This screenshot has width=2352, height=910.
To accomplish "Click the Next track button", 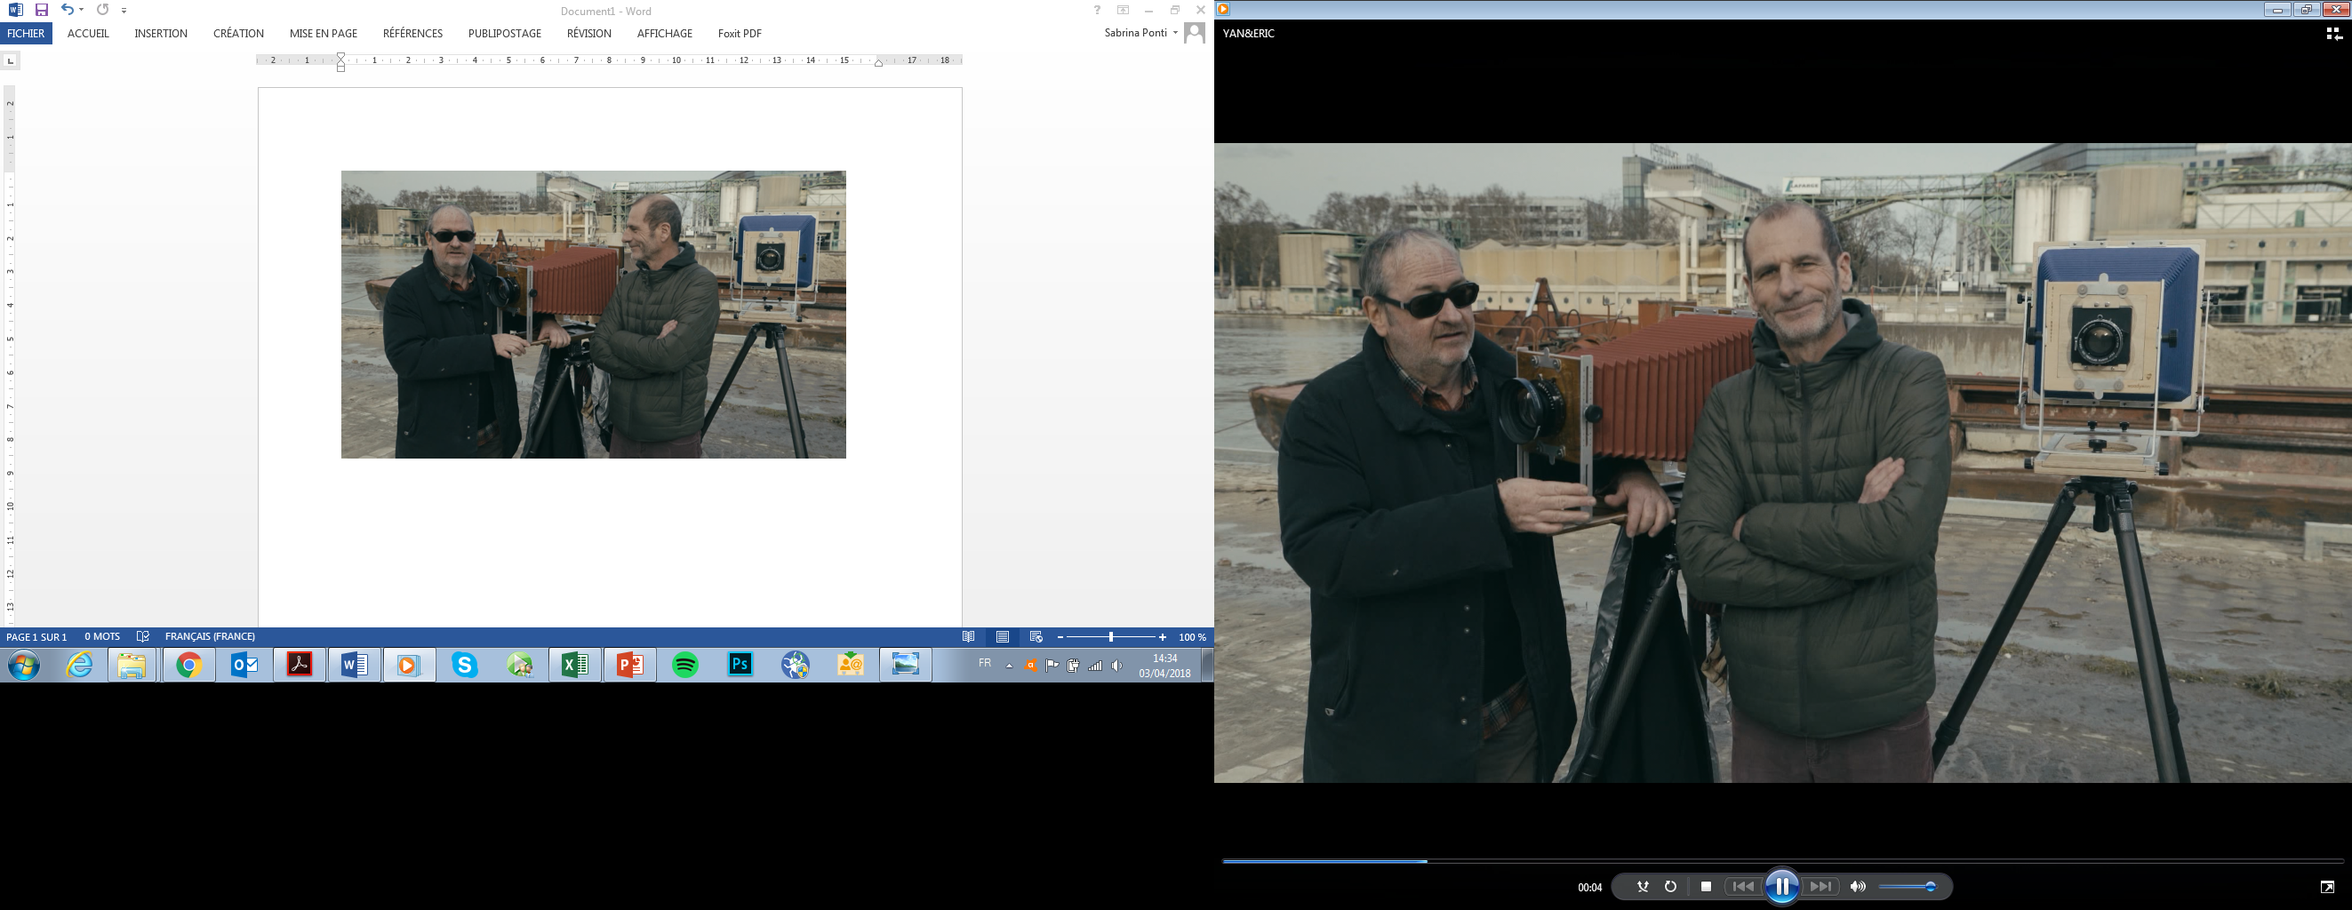I will click(x=1820, y=886).
